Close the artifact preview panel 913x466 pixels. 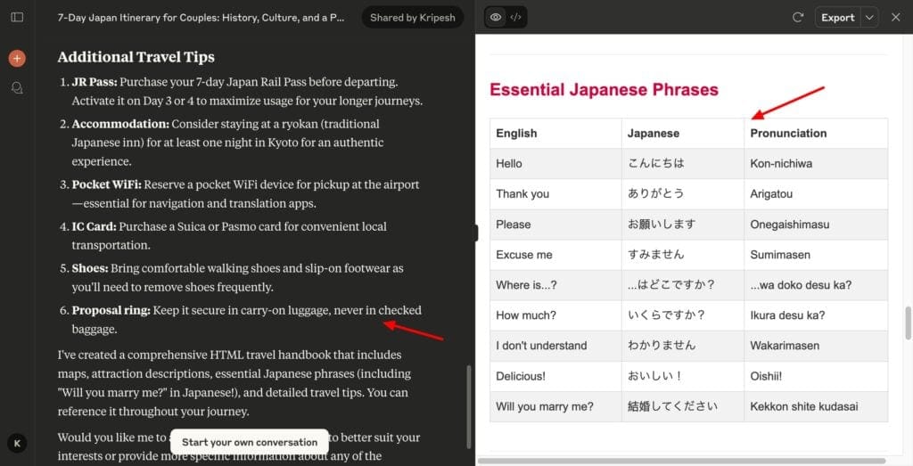coord(895,17)
